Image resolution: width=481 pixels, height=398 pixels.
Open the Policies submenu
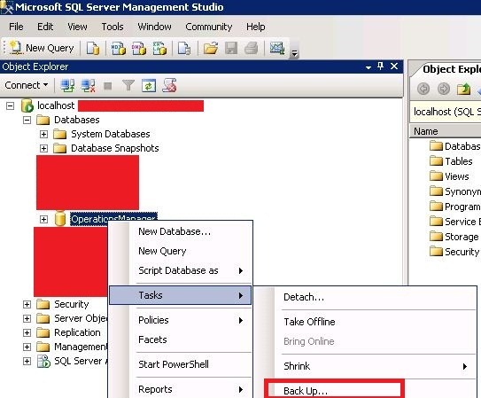click(x=181, y=320)
